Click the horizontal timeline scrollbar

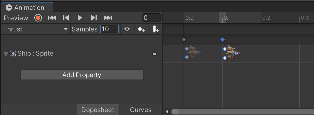pos(242,112)
